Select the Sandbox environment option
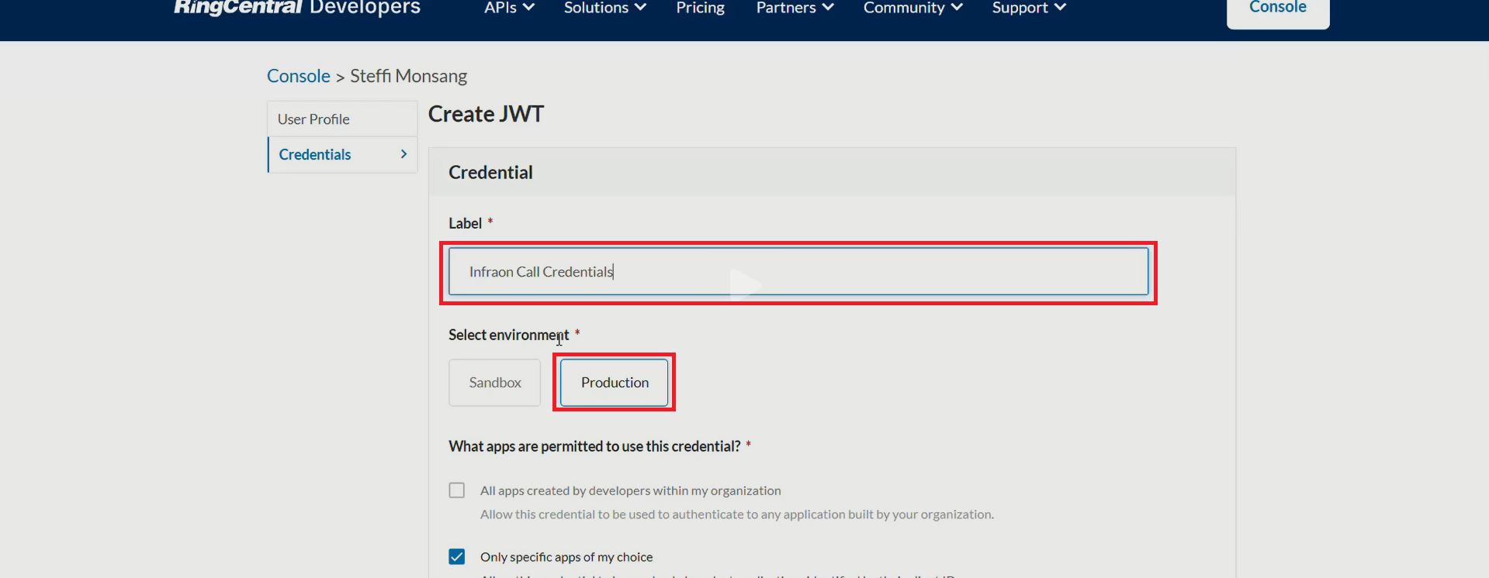1489x578 pixels. point(494,383)
